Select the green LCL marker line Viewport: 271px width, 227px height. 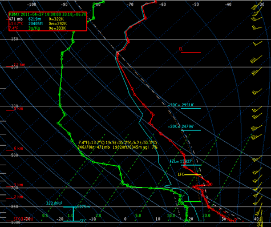pyautogui.click(x=192, y=201)
